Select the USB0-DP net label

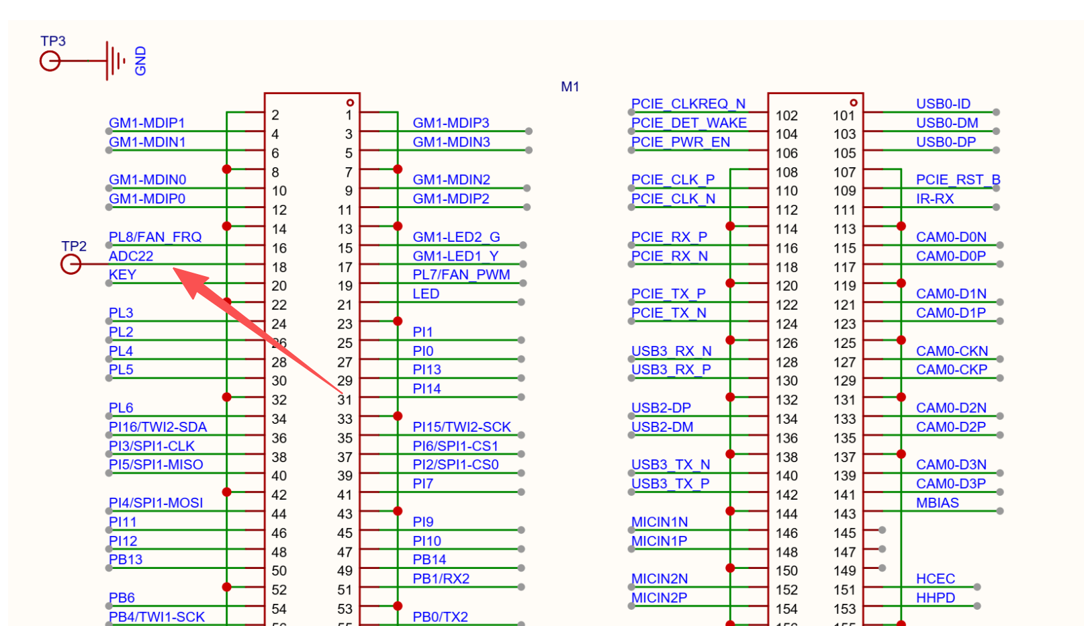pos(946,142)
